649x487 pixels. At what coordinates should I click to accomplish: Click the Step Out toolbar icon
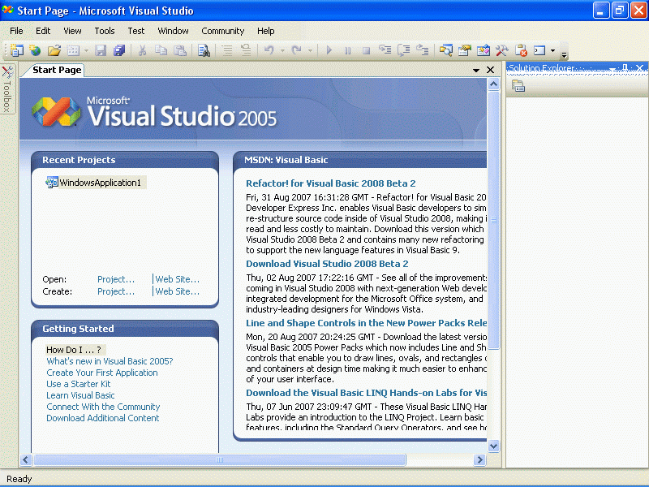coord(422,50)
